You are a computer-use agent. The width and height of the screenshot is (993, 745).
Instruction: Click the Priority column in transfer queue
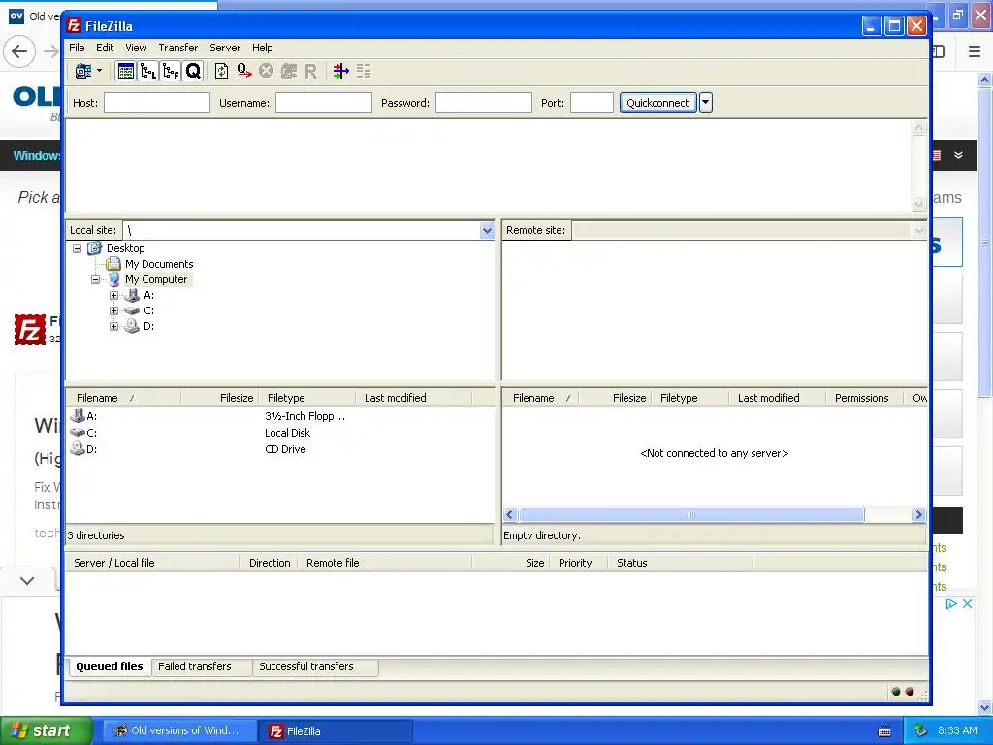click(x=579, y=563)
